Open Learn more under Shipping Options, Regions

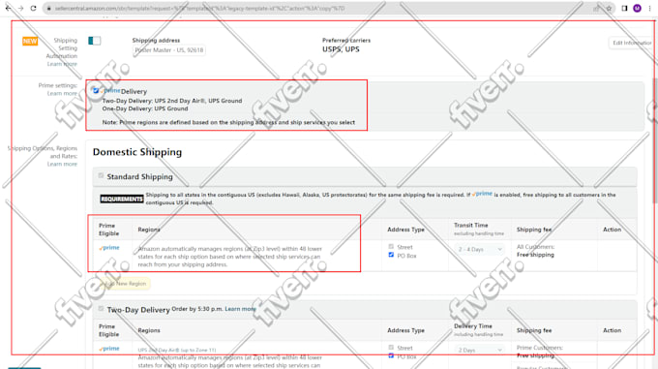pos(62,164)
